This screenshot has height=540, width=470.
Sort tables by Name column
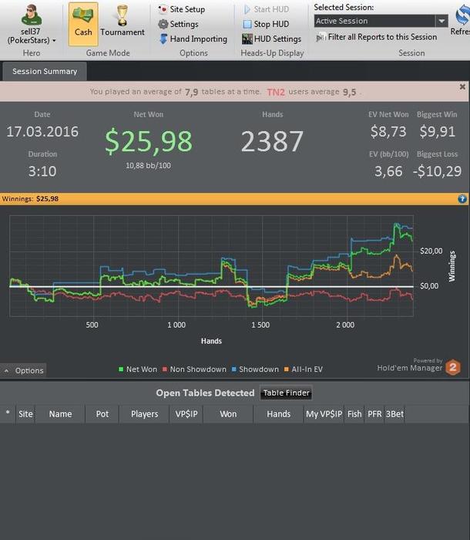pyautogui.click(x=60, y=414)
